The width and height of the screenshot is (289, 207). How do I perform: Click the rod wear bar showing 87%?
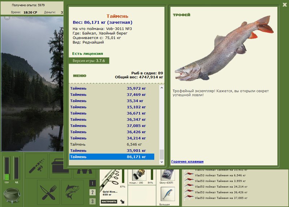pos(123,176)
